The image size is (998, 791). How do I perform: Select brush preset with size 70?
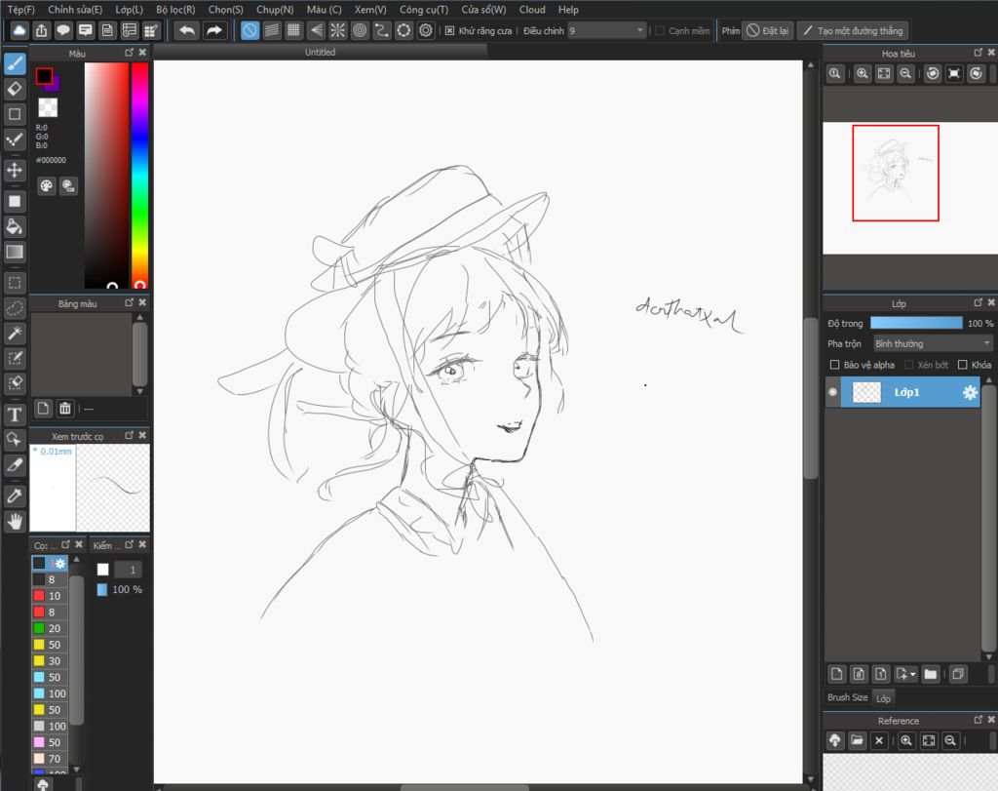click(50, 759)
